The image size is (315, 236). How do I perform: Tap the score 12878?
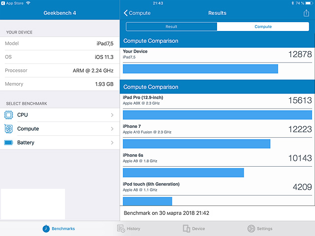pyautogui.click(x=300, y=54)
